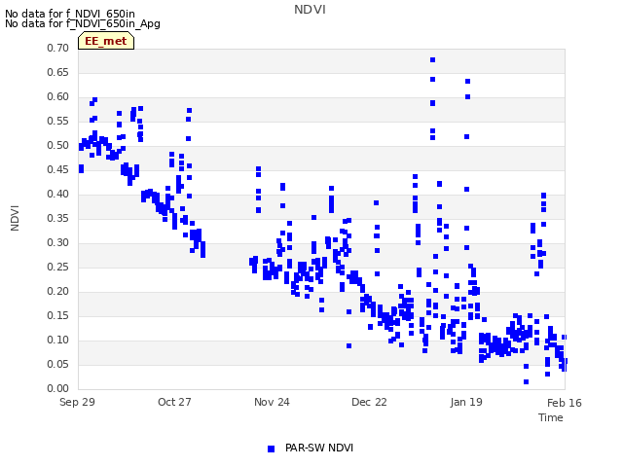The height and width of the screenshot is (467, 623).
Task: Click the 0.10 y-axis tick label
Action: [57, 340]
